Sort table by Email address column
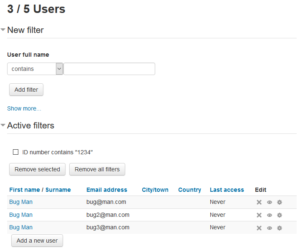Image resolution: width=300 pixels, height=251 pixels. tap(107, 190)
